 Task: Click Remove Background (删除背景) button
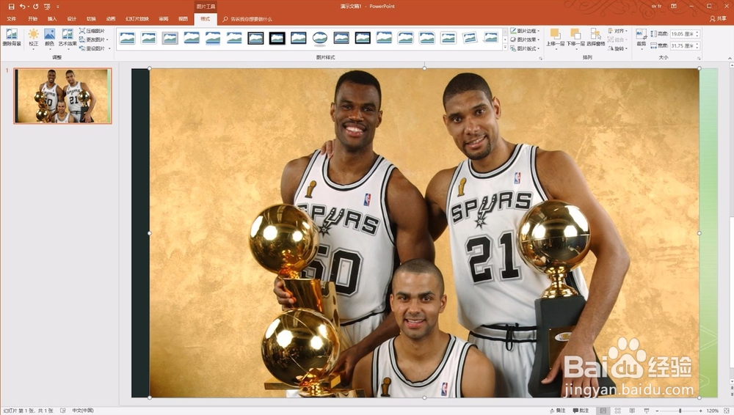[x=11, y=38]
